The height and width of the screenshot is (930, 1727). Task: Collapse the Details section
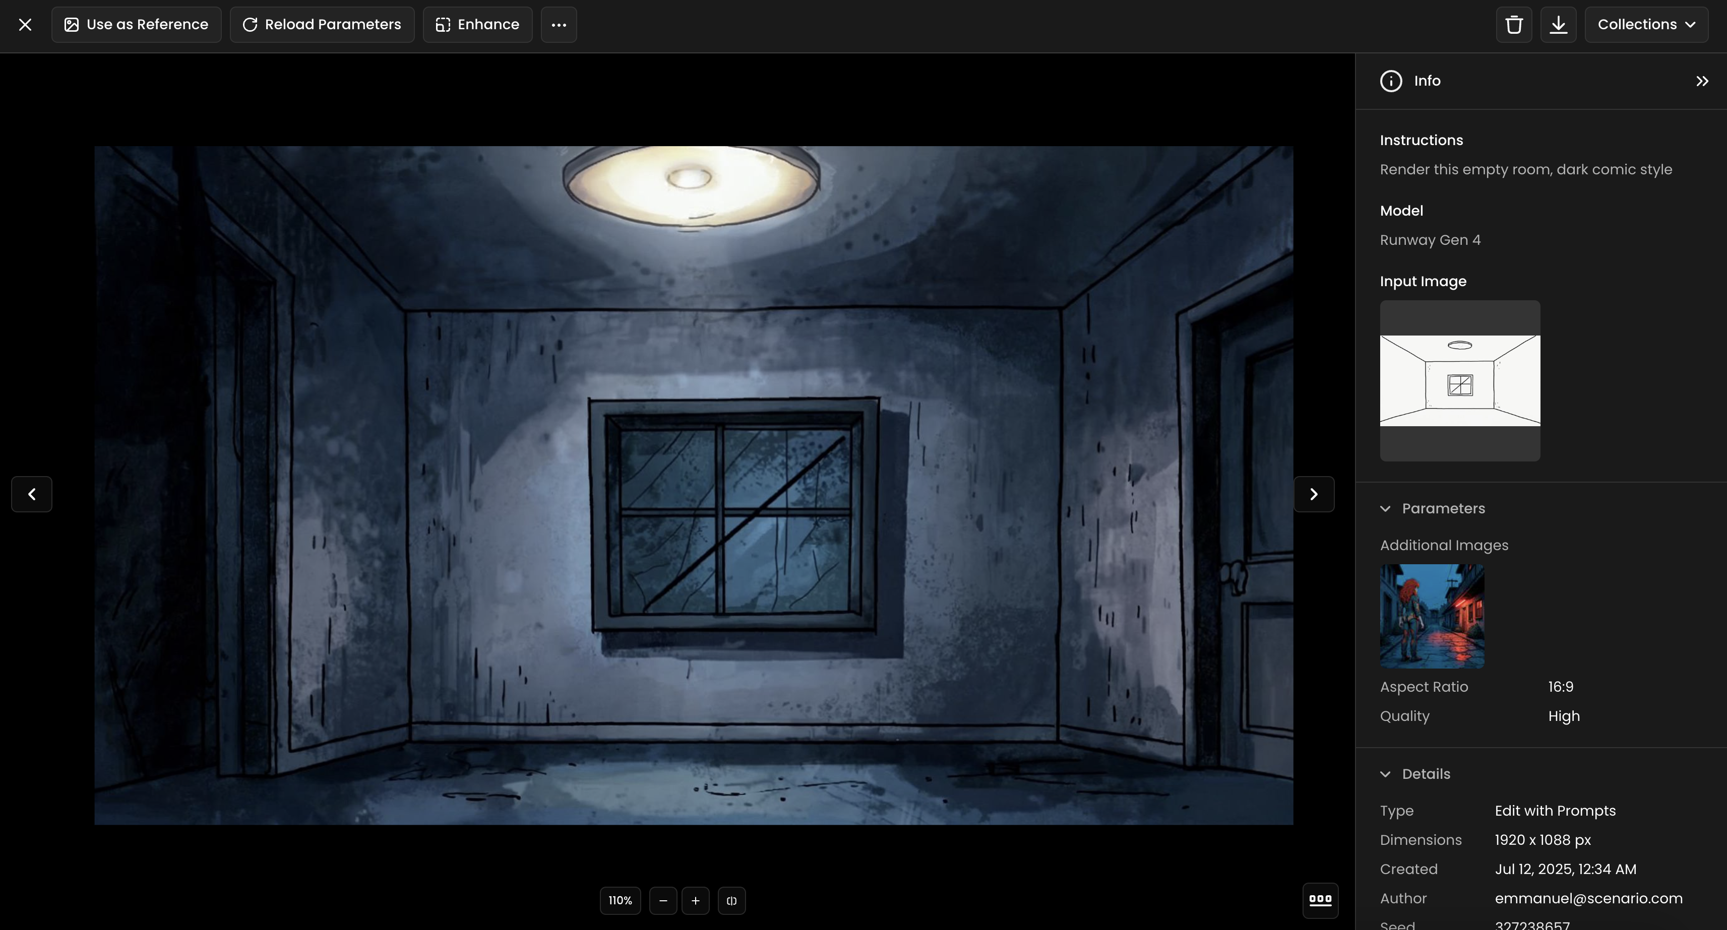[x=1385, y=774]
